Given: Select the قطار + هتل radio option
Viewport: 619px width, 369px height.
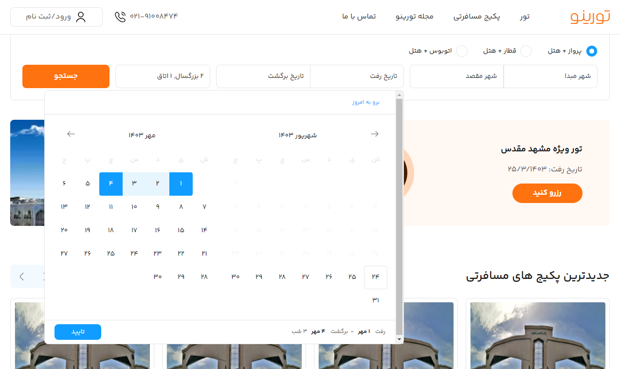Looking at the screenshot, I should pyautogui.click(x=526, y=51).
